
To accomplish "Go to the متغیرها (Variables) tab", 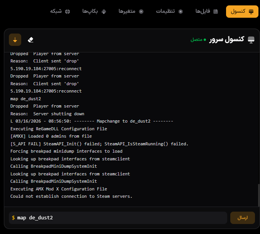I will 131,12.
